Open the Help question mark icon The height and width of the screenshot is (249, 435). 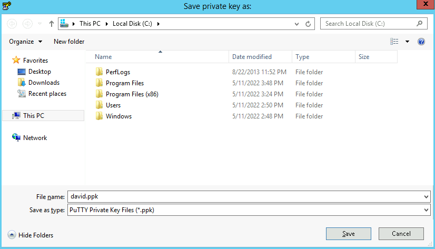421,42
